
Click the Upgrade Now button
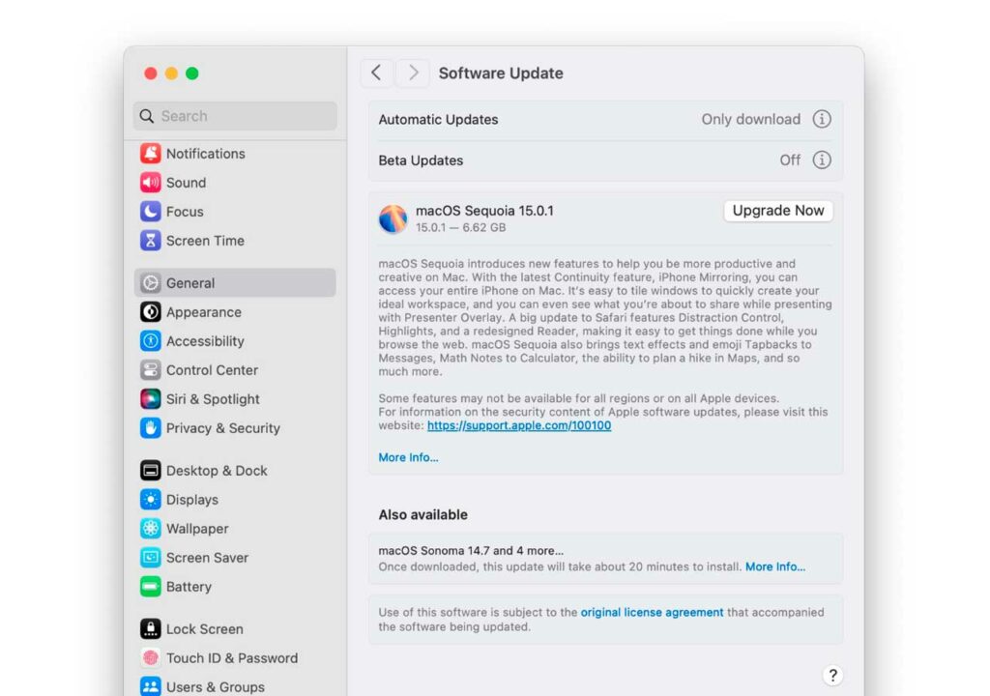(778, 211)
